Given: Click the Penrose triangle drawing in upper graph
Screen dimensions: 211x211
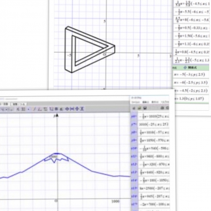Looking at the screenshot, I should coord(90,49).
